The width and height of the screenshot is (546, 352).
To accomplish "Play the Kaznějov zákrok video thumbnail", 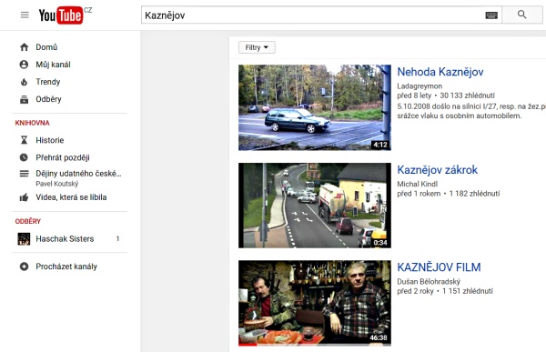I will pos(315,206).
